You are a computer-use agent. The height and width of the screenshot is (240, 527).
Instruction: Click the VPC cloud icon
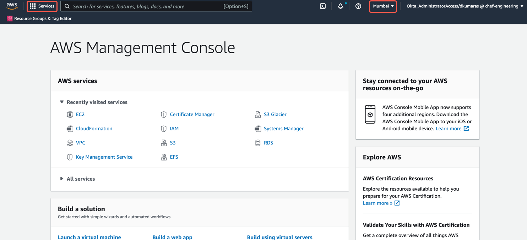point(70,143)
